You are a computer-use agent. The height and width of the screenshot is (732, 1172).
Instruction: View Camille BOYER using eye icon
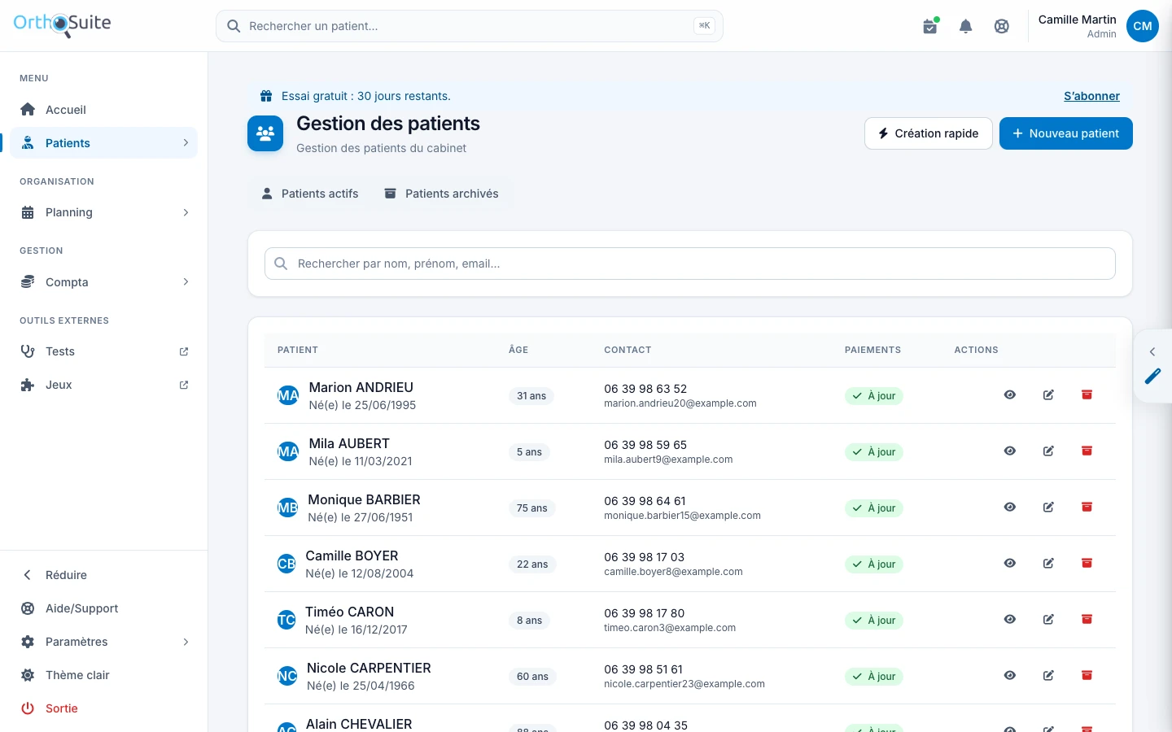[x=1010, y=564]
